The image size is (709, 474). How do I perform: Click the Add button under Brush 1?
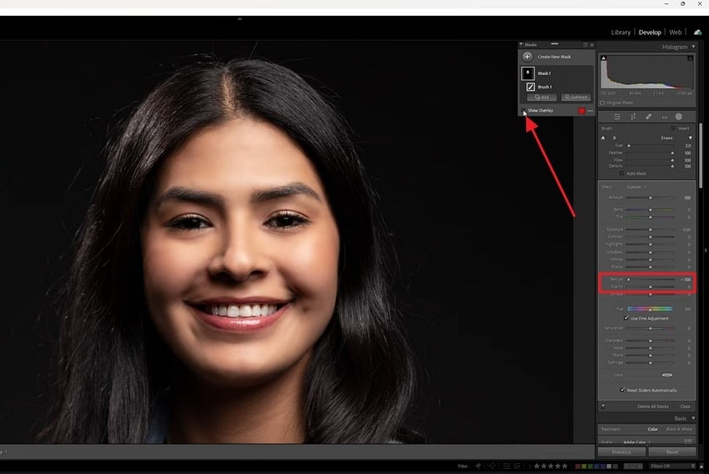pyautogui.click(x=541, y=98)
